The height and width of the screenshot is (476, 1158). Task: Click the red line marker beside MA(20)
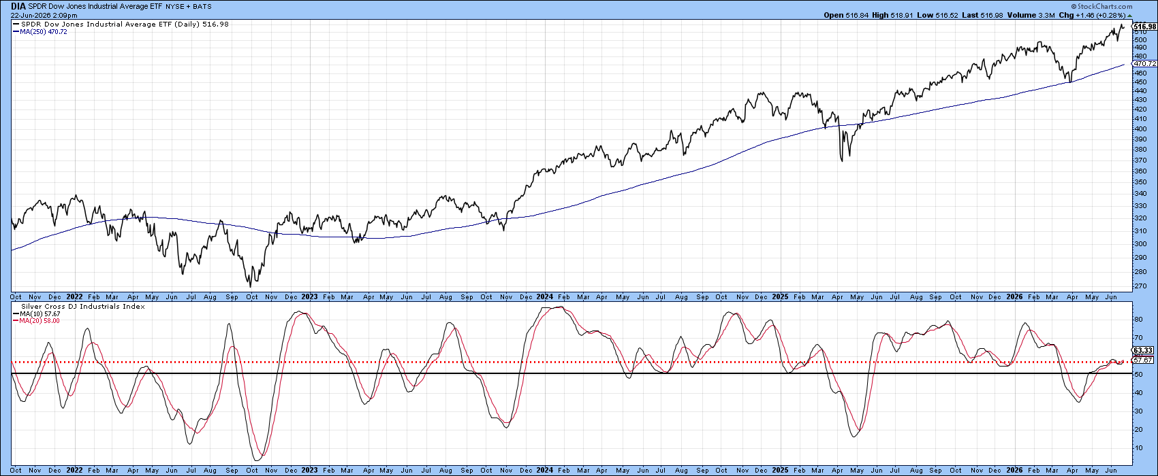point(16,321)
